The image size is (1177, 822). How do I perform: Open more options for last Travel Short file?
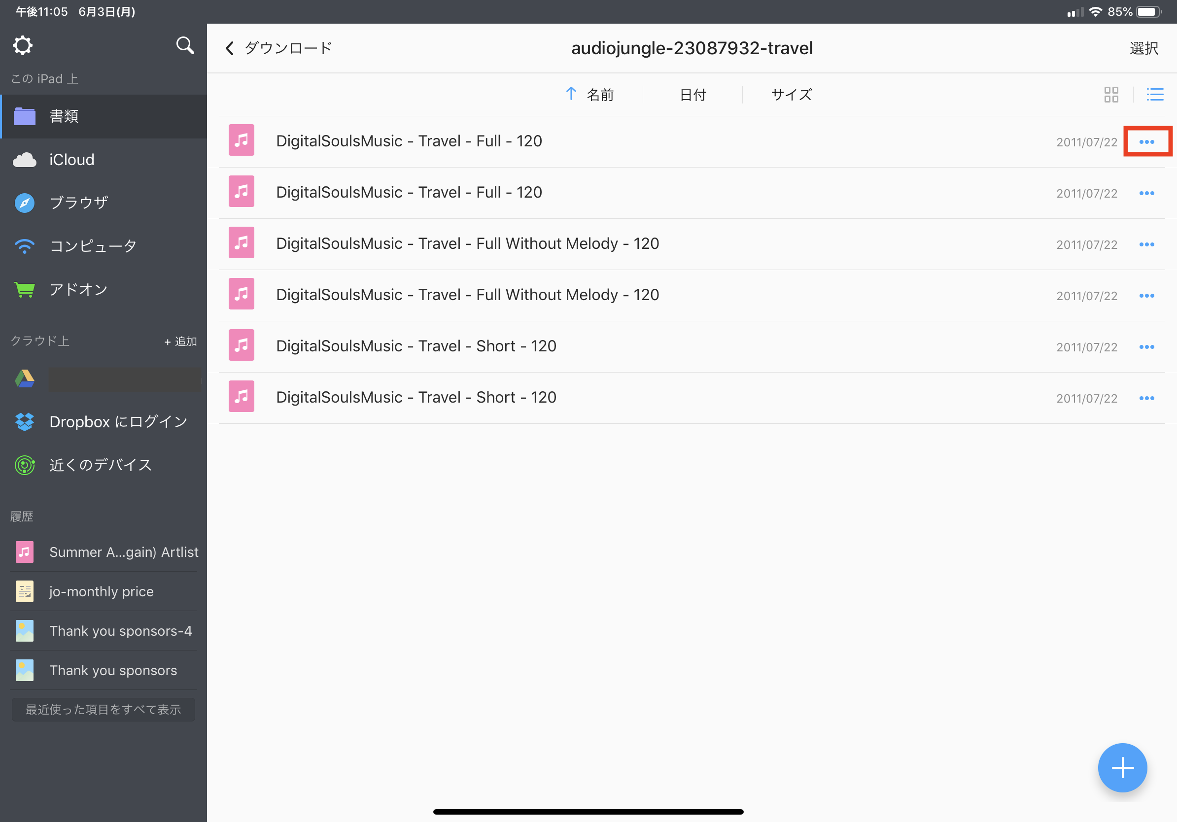[x=1146, y=398]
